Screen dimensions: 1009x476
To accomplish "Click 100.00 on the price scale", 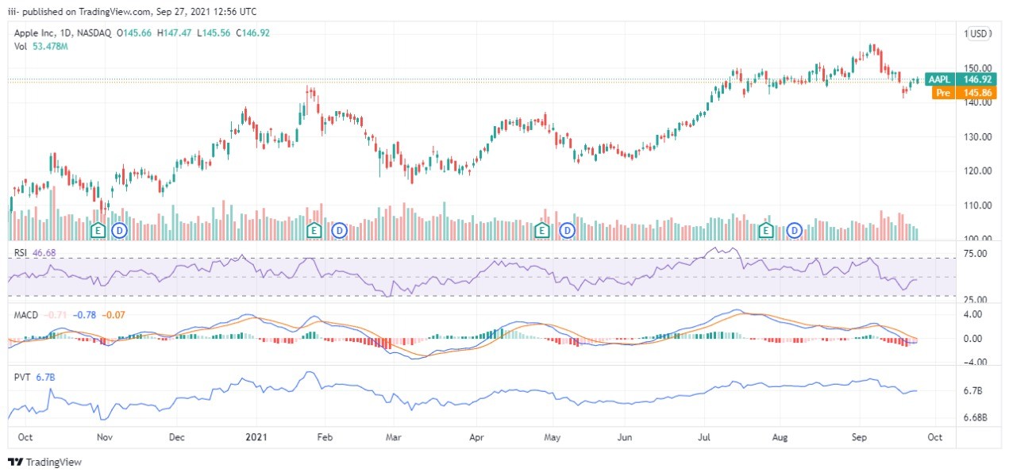I will (x=978, y=239).
